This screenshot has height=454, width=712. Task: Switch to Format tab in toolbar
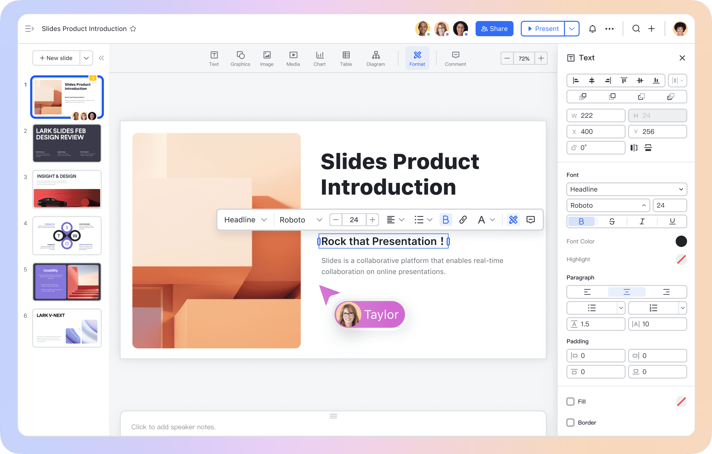coord(417,58)
